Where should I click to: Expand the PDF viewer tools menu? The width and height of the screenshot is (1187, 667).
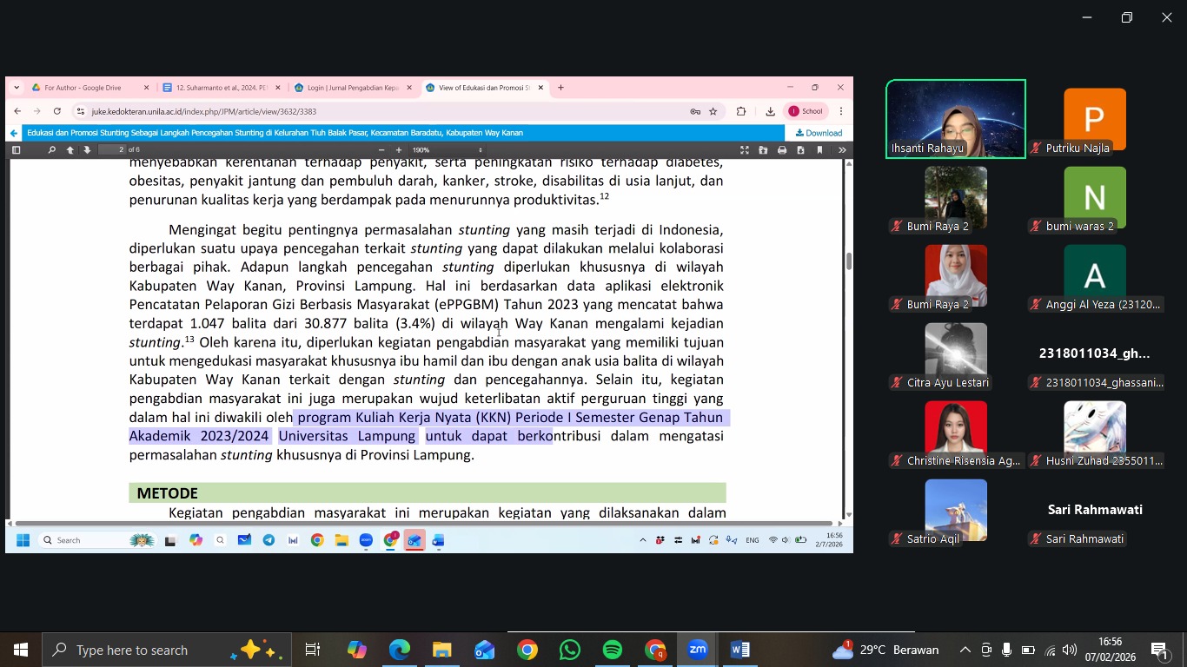(x=841, y=150)
